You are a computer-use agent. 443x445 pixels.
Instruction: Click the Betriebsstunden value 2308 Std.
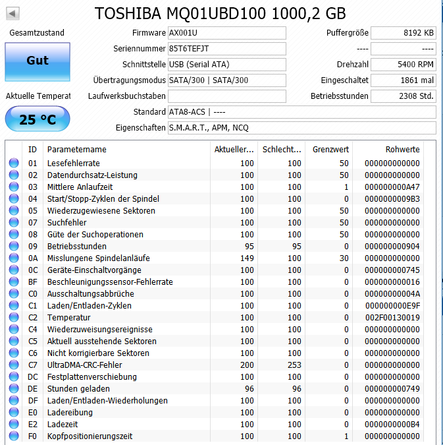coord(404,96)
